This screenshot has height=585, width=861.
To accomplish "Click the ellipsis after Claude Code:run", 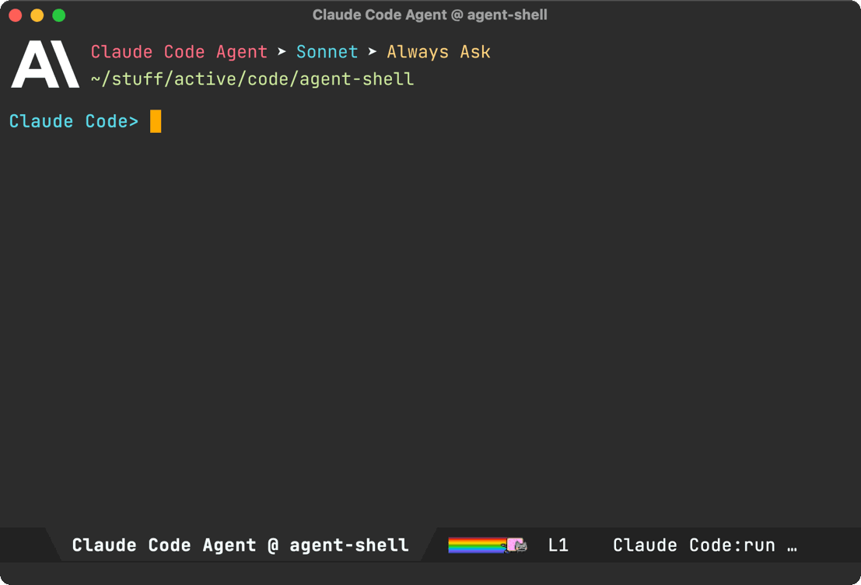I will click(793, 545).
